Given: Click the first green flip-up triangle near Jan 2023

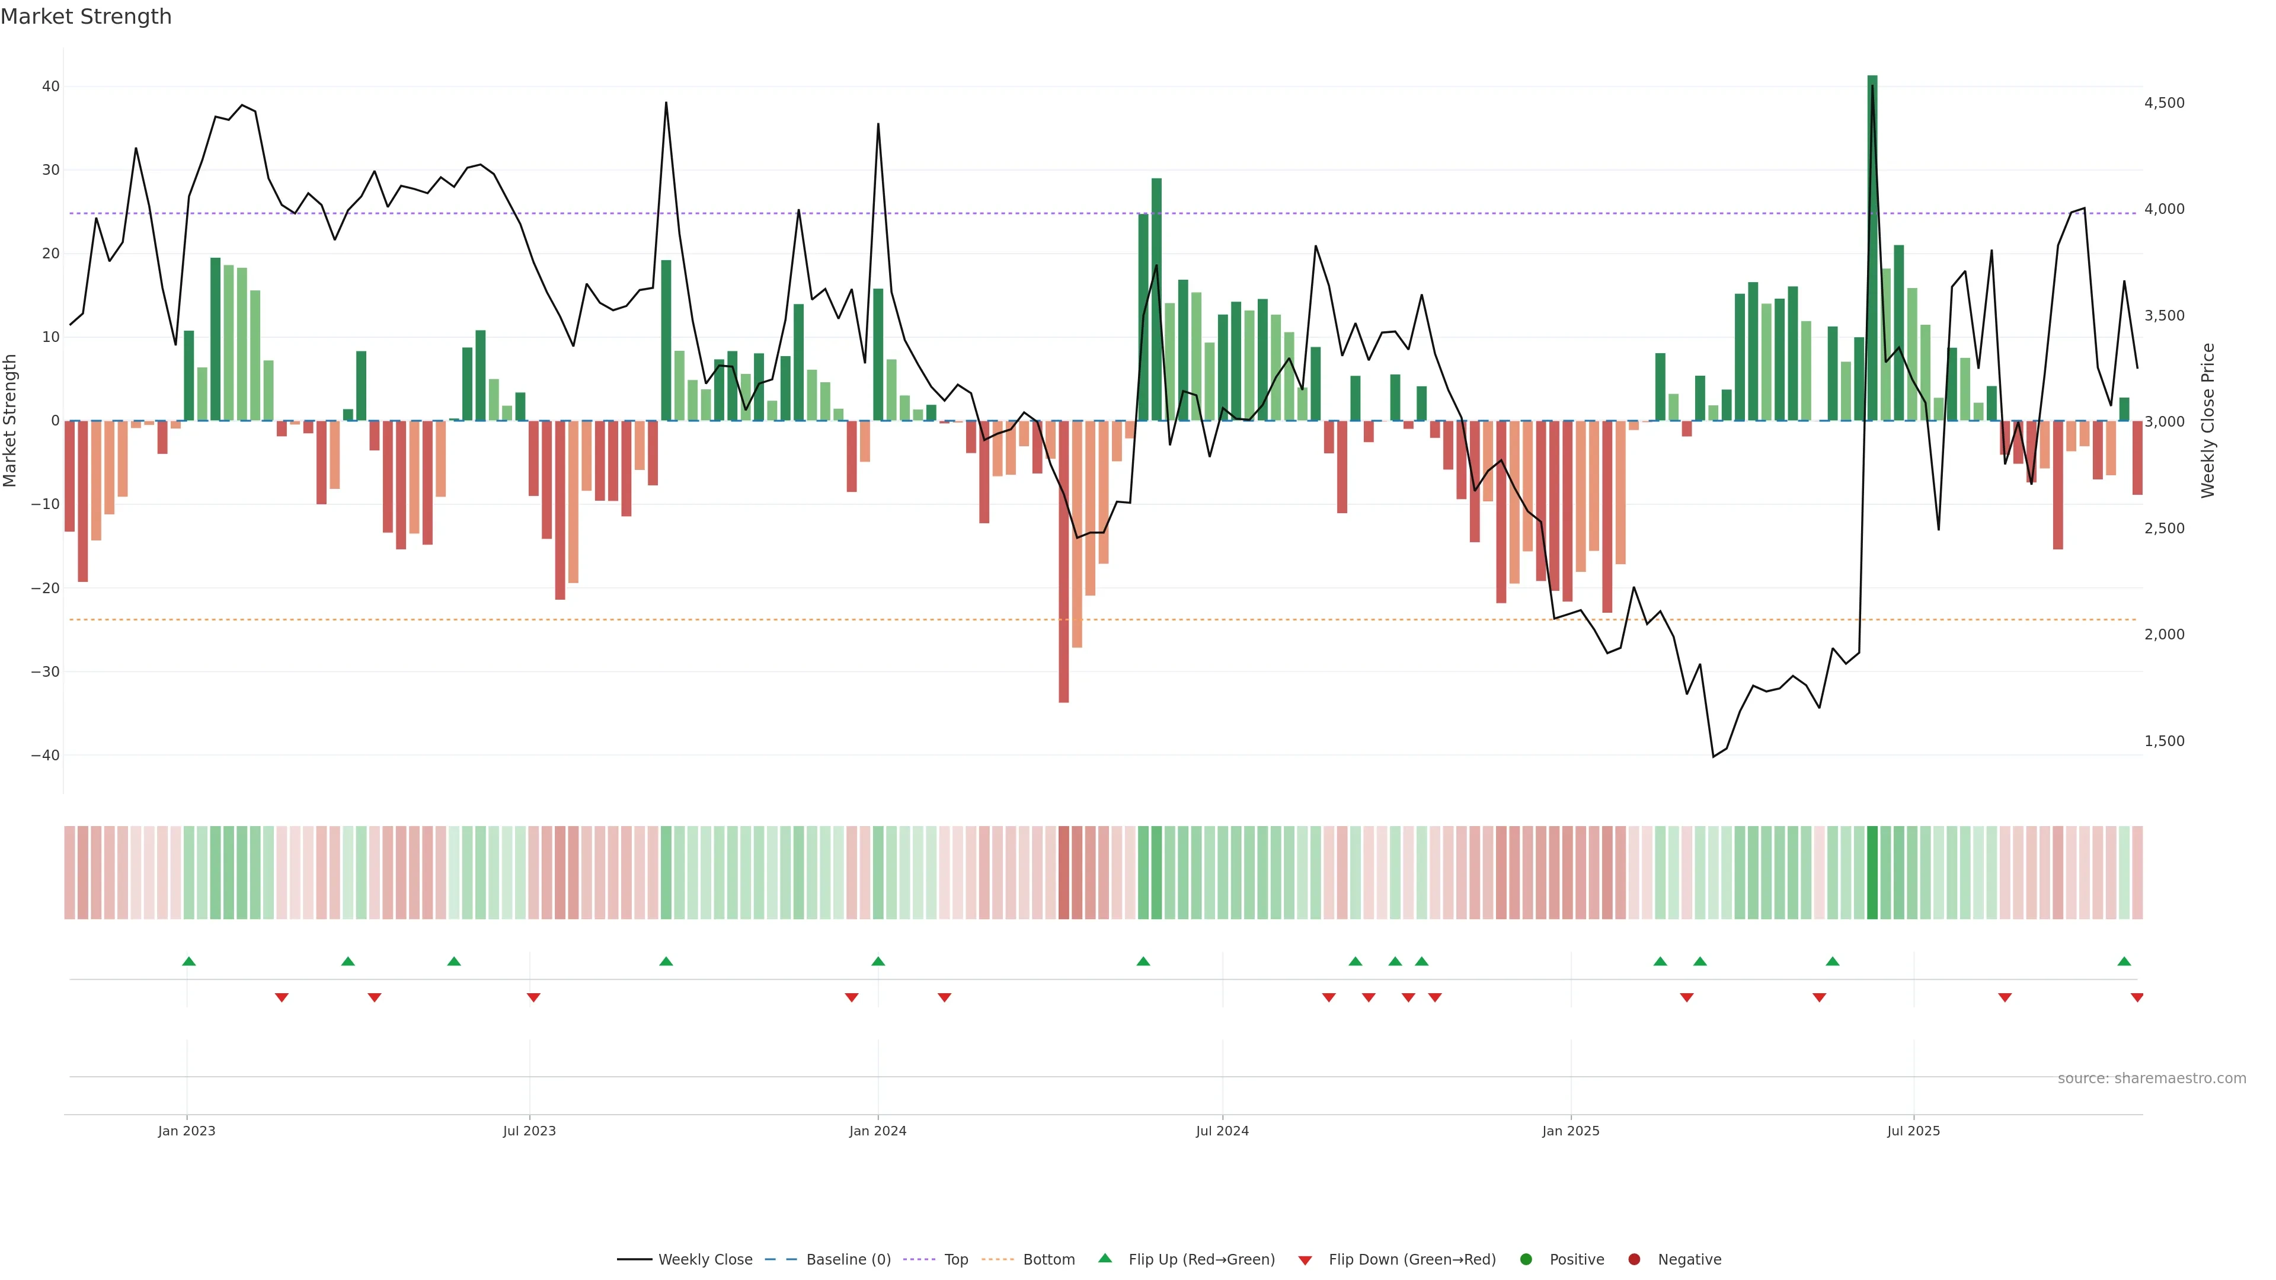Looking at the screenshot, I should [x=188, y=961].
